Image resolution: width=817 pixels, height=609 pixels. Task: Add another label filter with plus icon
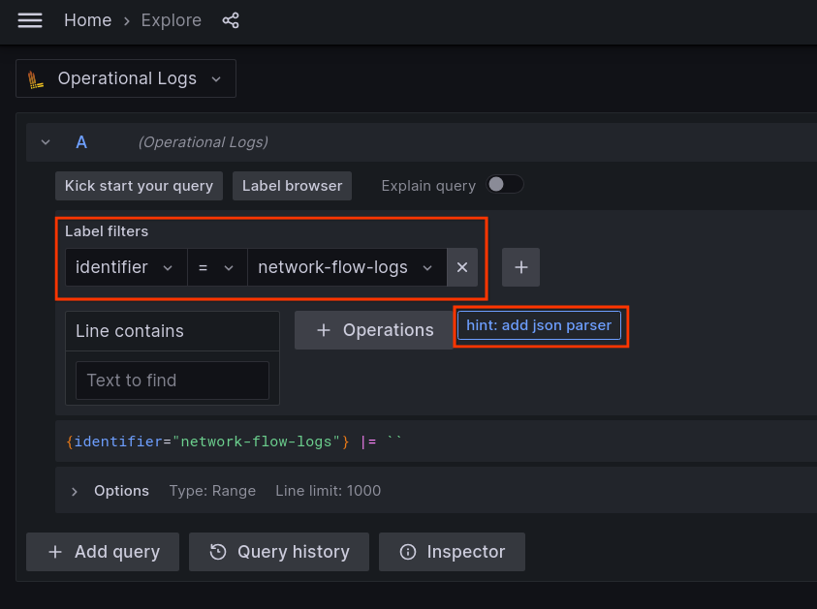pos(520,267)
